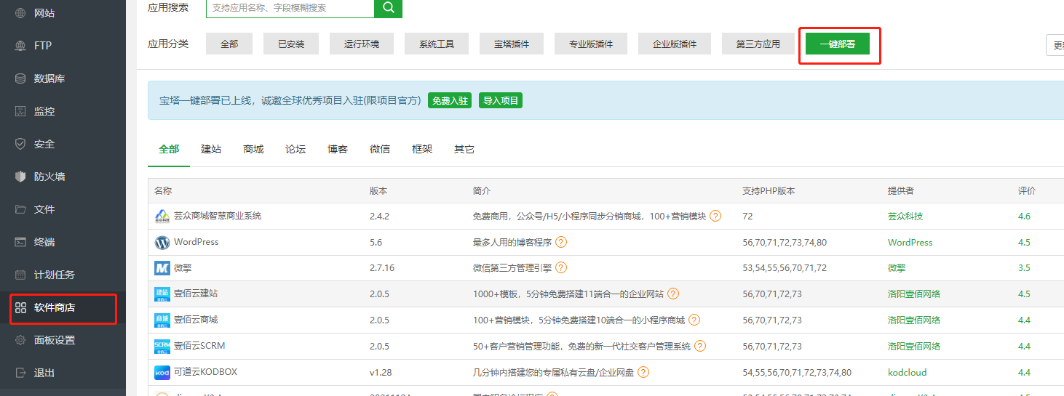Switch to the 建站 tab
Screen dimensions: 1064x396
(211, 149)
